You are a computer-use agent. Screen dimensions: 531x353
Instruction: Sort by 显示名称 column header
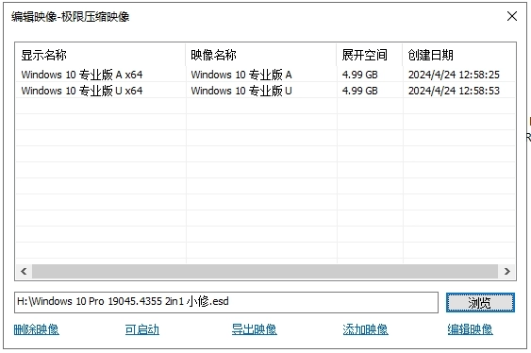point(101,55)
